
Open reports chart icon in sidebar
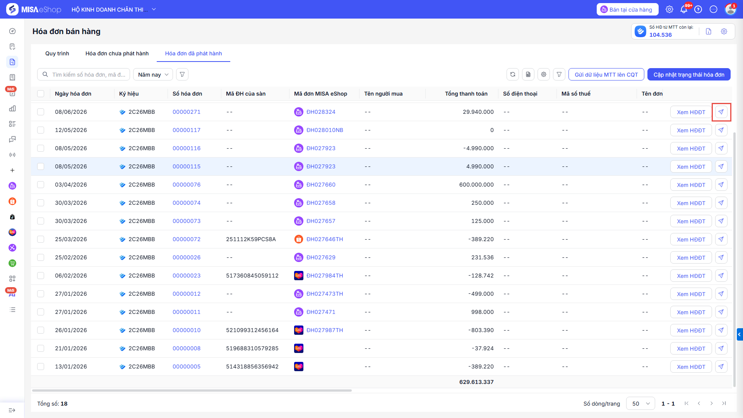coord(12,108)
